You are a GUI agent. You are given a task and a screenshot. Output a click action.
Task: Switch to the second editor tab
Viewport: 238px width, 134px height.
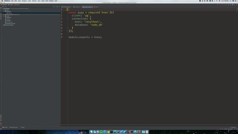pos(77,7)
